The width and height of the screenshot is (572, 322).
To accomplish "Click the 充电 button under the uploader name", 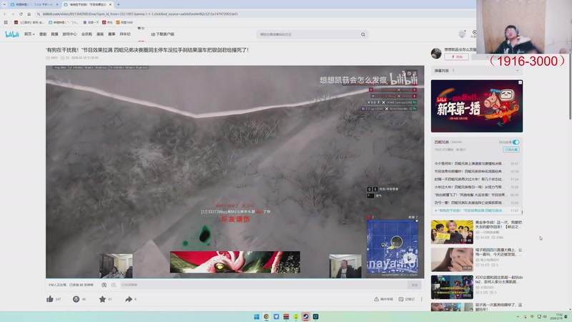I will (456, 57).
